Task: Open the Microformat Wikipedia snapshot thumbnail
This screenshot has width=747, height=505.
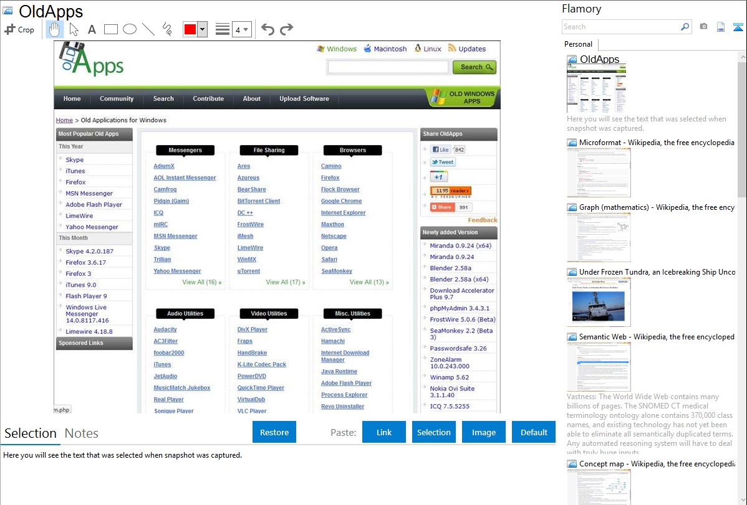Action: [x=599, y=172]
